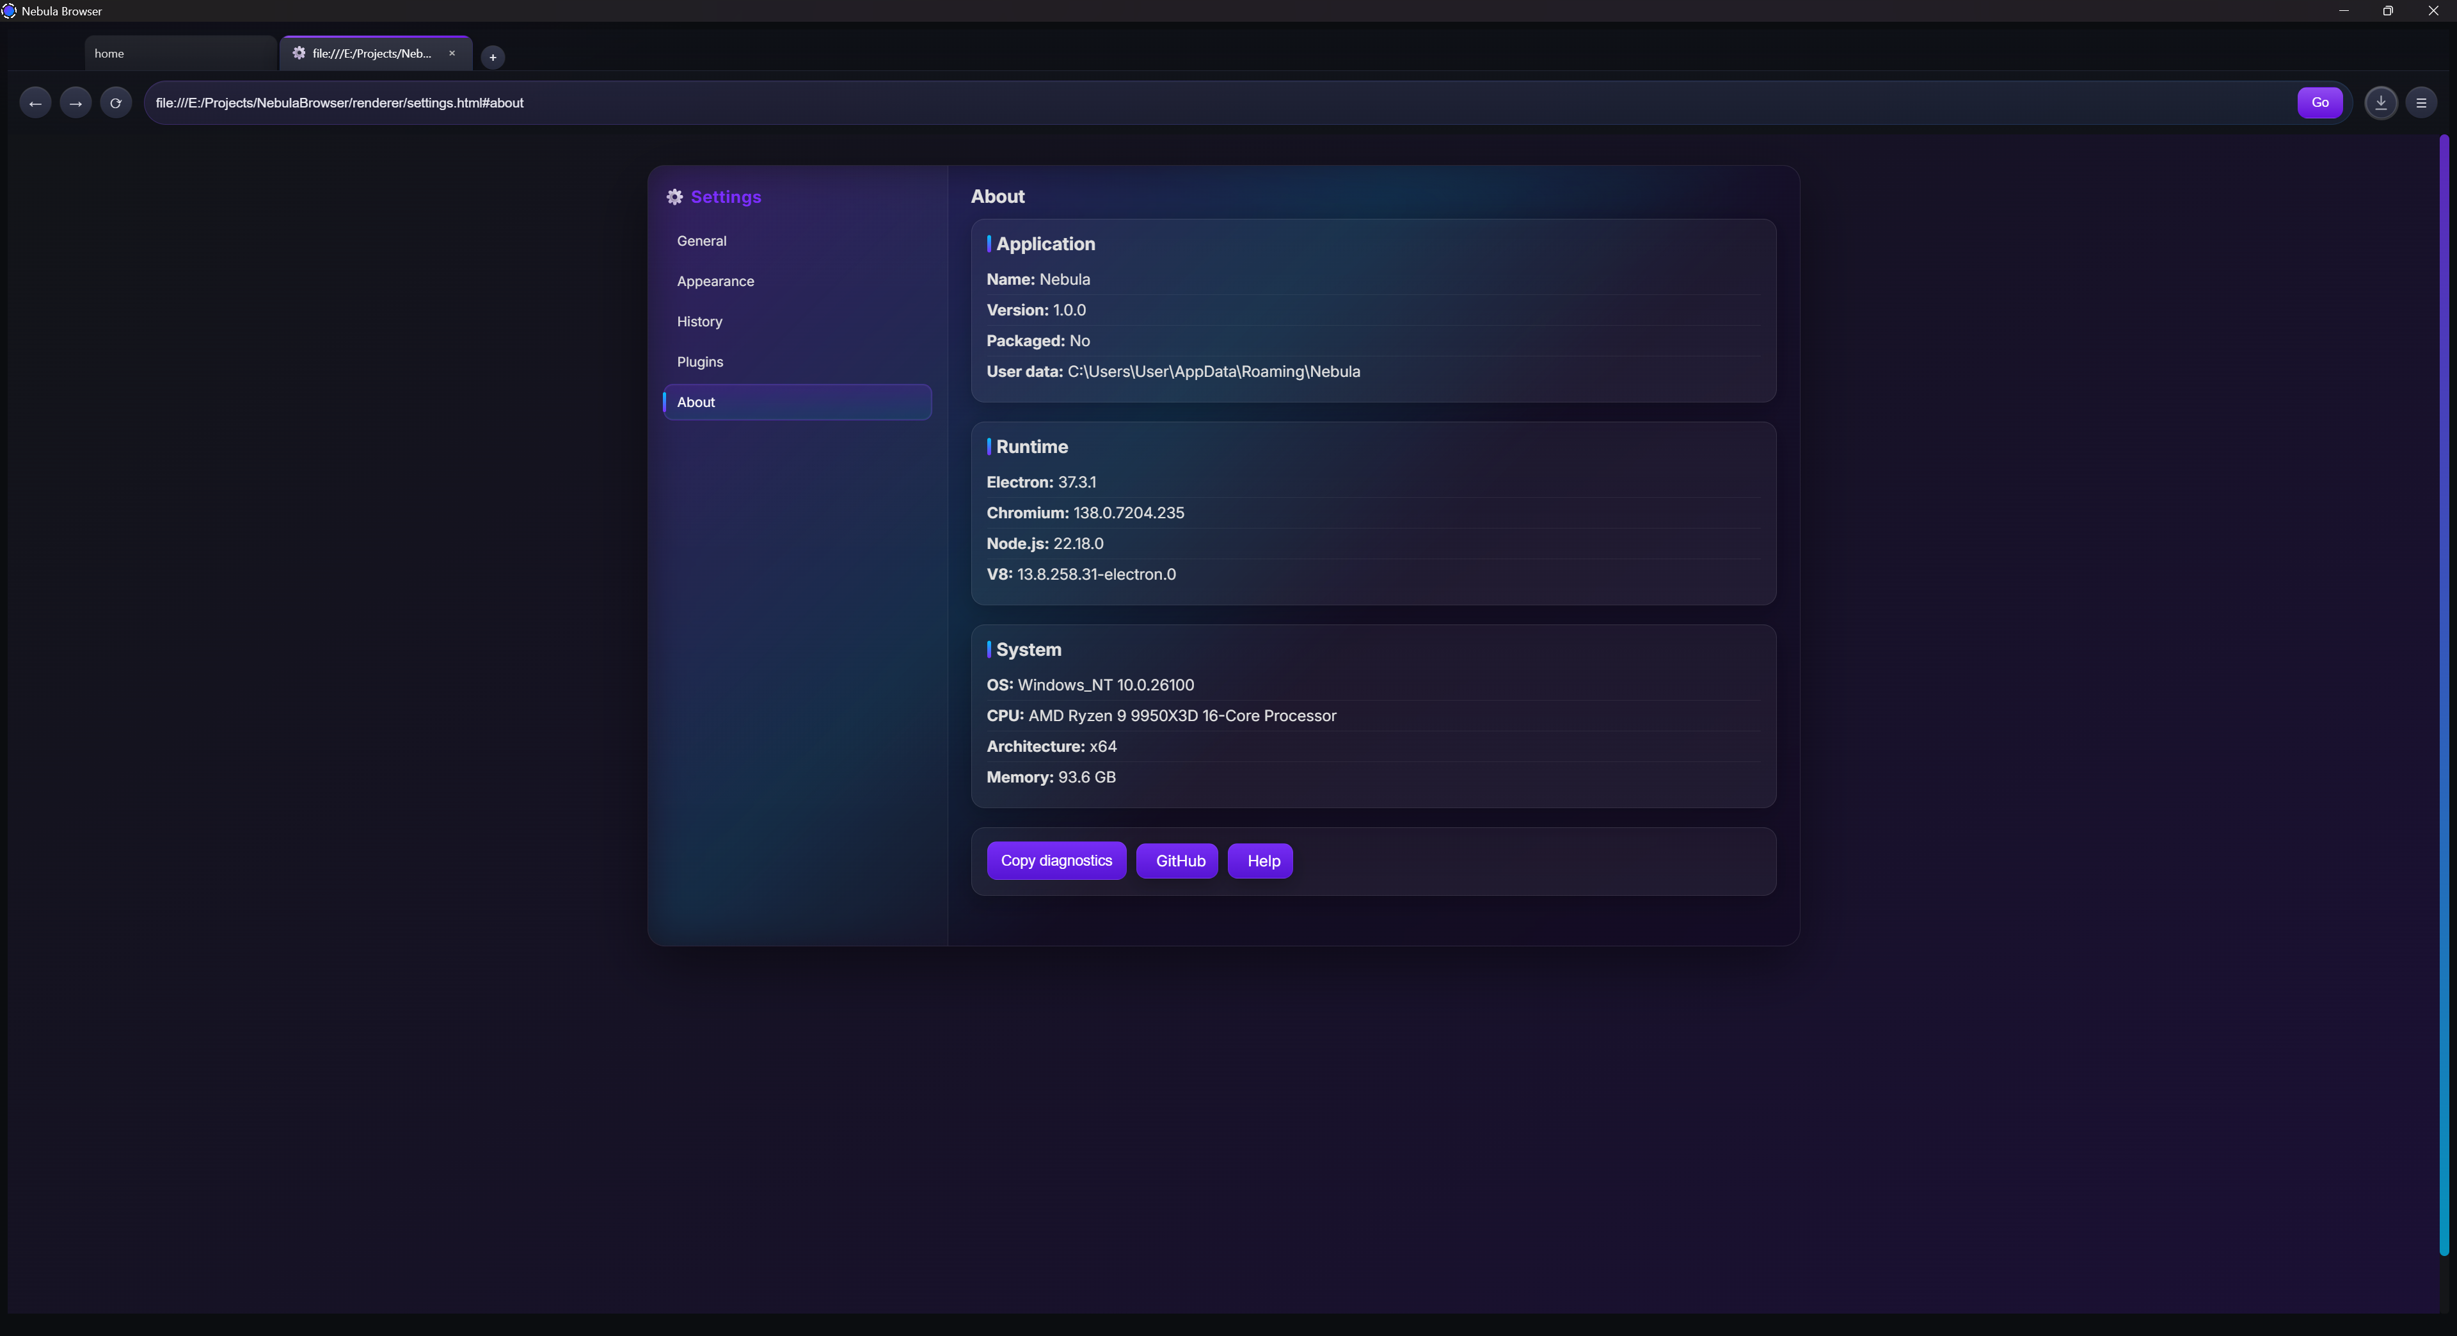The image size is (2457, 1336).
Task: Click the gear favicon on the settings tab
Action: (299, 53)
